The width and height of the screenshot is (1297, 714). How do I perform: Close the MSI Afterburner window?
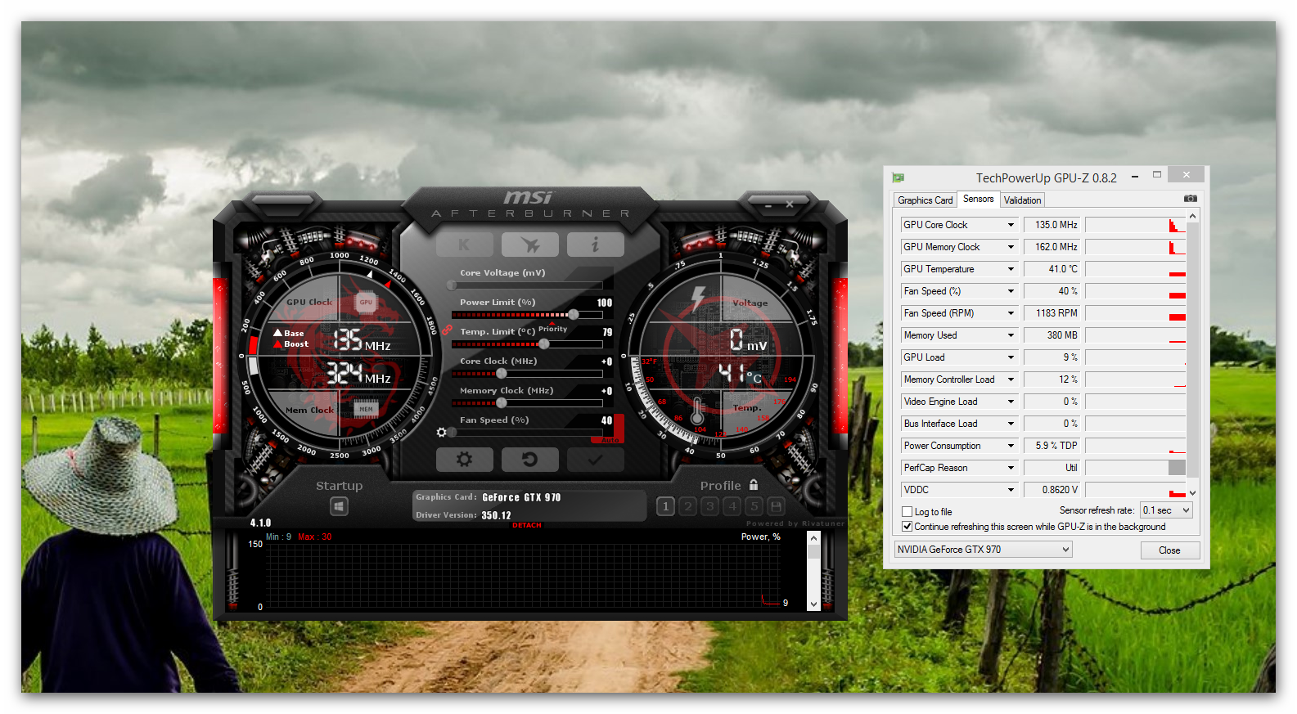click(790, 204)
